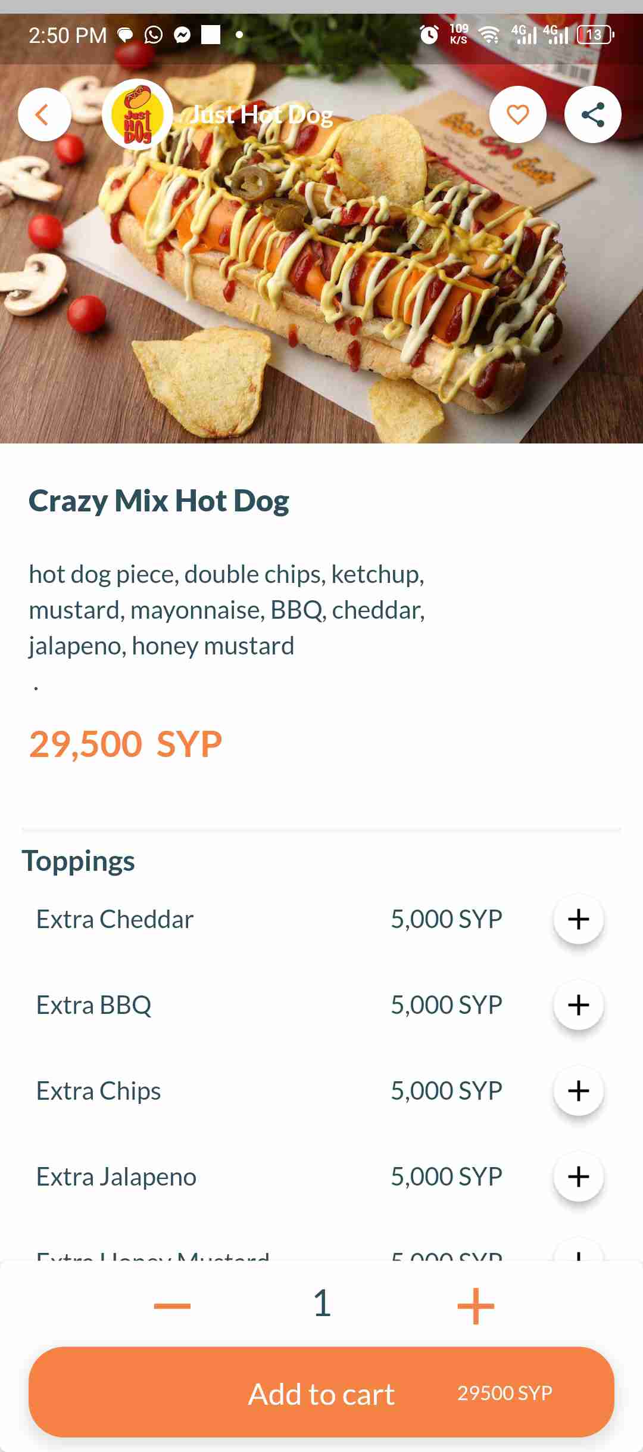
Task: Decrease quantity with minus button
Action: point(172,1305)
